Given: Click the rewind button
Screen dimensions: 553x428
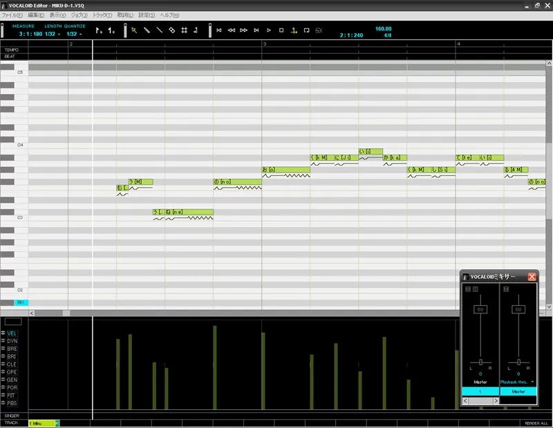Looking at the screenshot, I should point(232,30).
